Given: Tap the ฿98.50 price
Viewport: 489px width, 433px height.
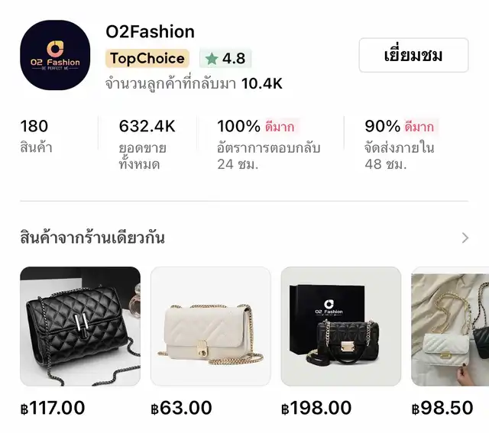Looking at the screenshot, I should click(x=442, y=408).
